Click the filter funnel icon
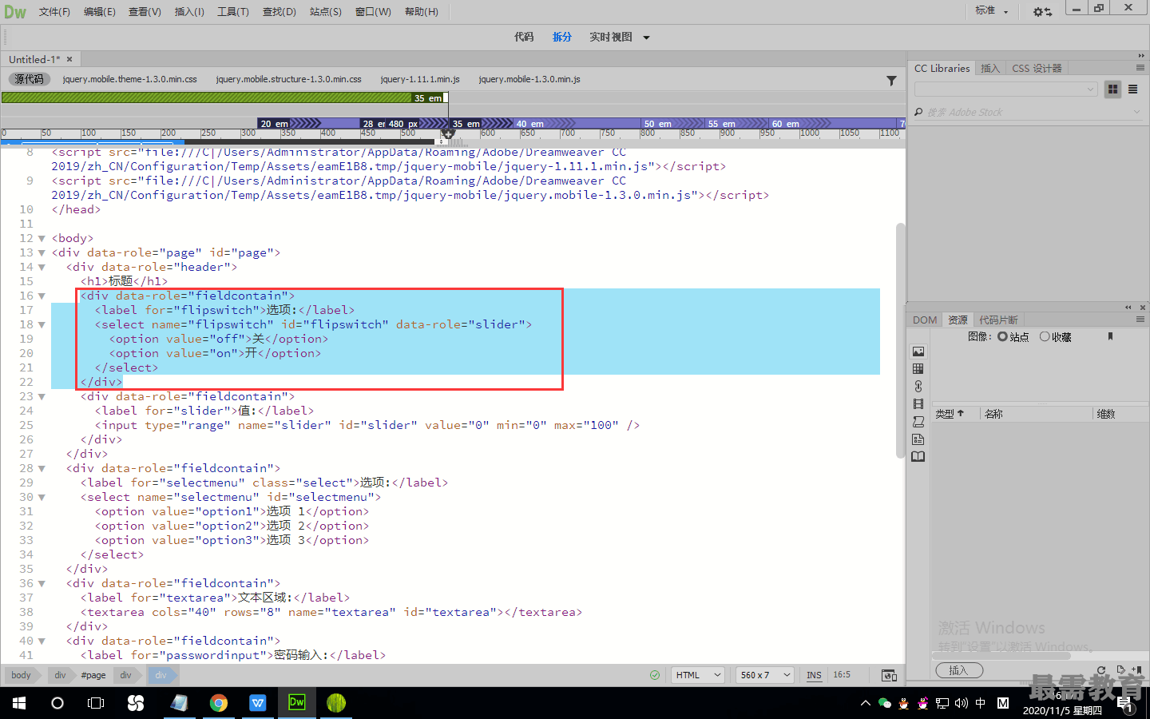The height and width of the screenshot is (719, 1150). pyautogui.click(x=891, y=81)
